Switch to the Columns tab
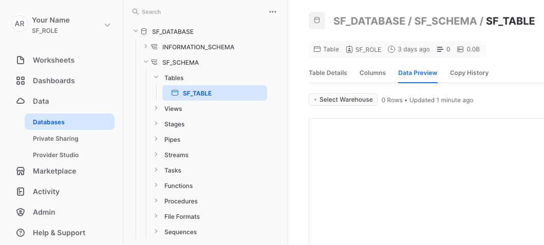 click(x=372, y=73)
